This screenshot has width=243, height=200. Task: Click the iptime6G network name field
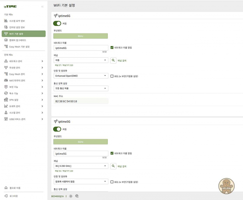point(81,48)
